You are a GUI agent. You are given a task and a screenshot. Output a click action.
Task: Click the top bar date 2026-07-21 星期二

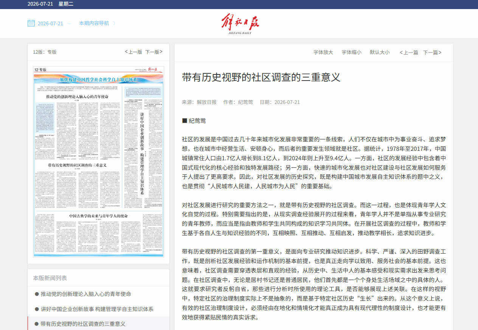50,4
